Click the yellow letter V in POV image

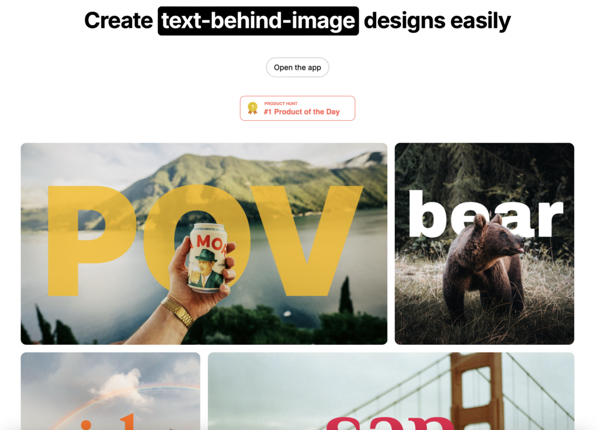click(x=307, y=241)
